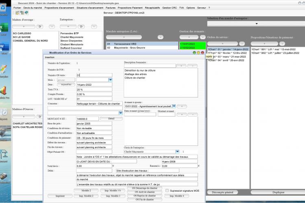Click the Date avenant input field
This screenshot has height=203, width=305.
click(x=140, y=114)
